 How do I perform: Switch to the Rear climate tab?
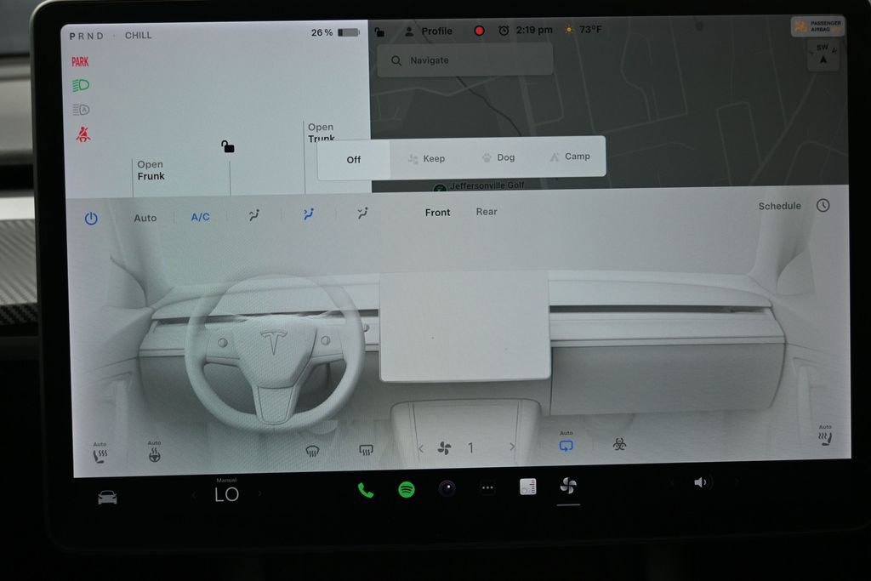tap(487, 212)
